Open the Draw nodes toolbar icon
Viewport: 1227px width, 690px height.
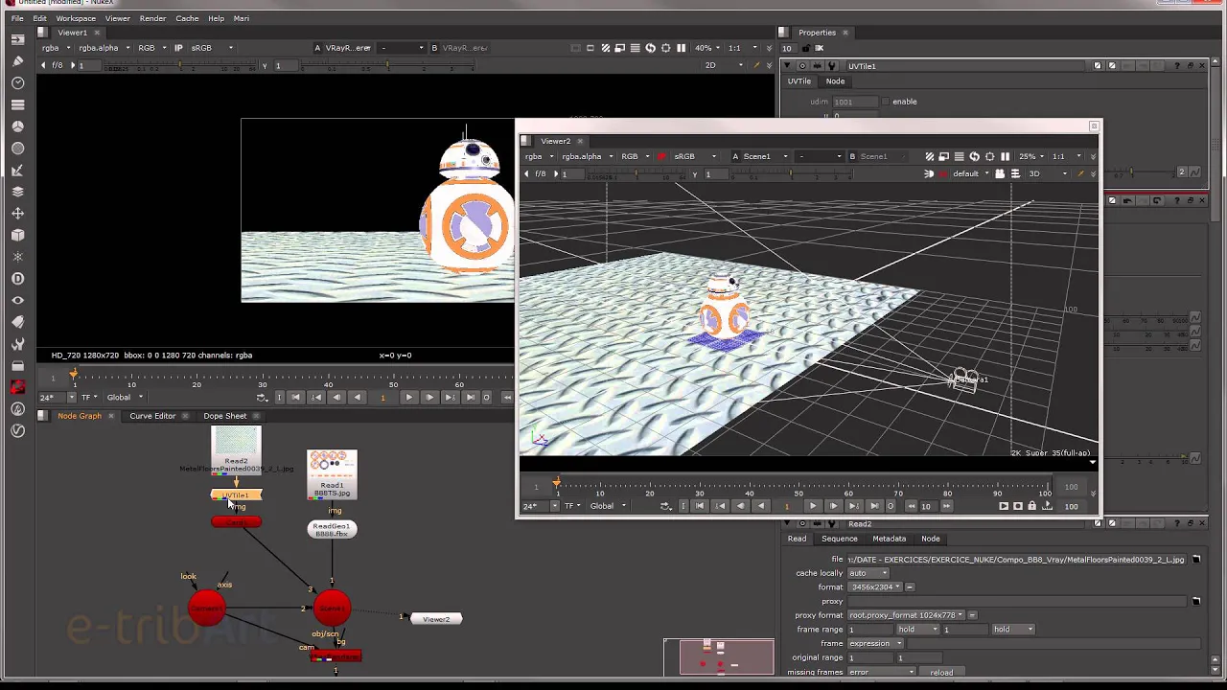pos(17,61)
